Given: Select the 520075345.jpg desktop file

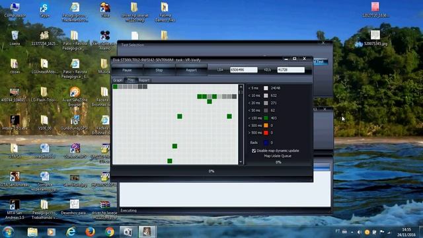Looking at the screenshot, I should [x=375, y=38].
